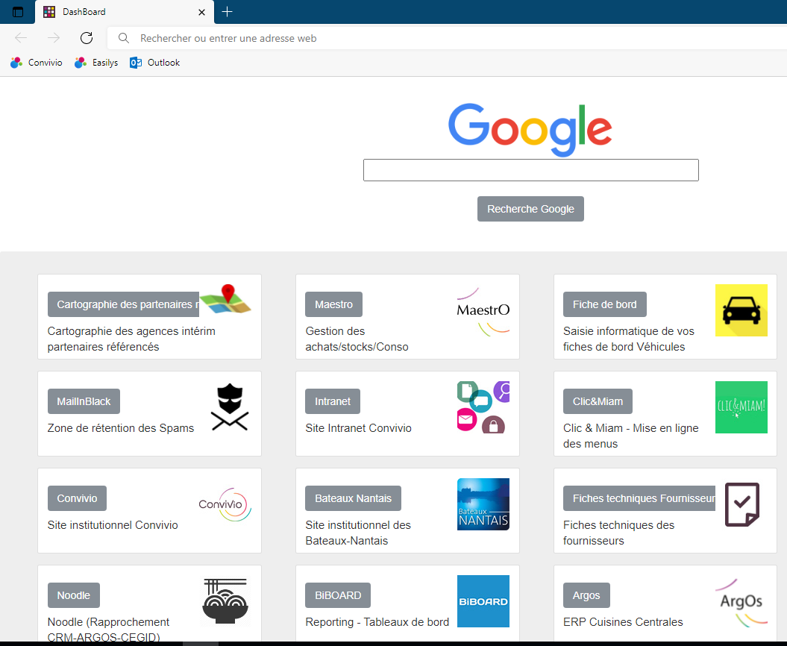787x646 pixels.
Task: Click the checkmark document icon
Action: (741, 504)
